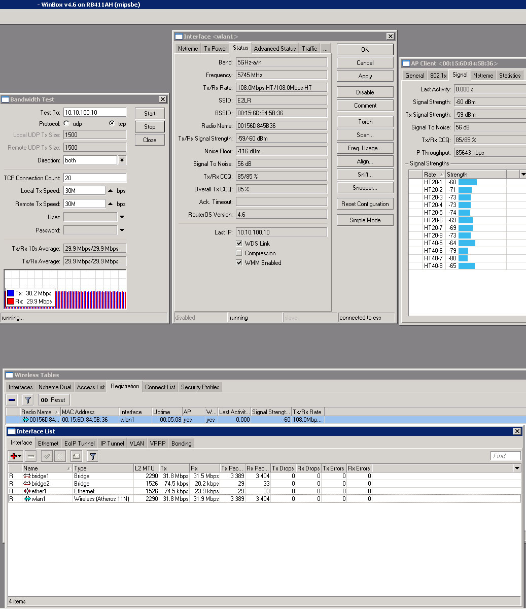The width and height of the screenshot is (526, 609).
Task: Click the comment icon in Interface List toolbar
Action: click(76, 456)
